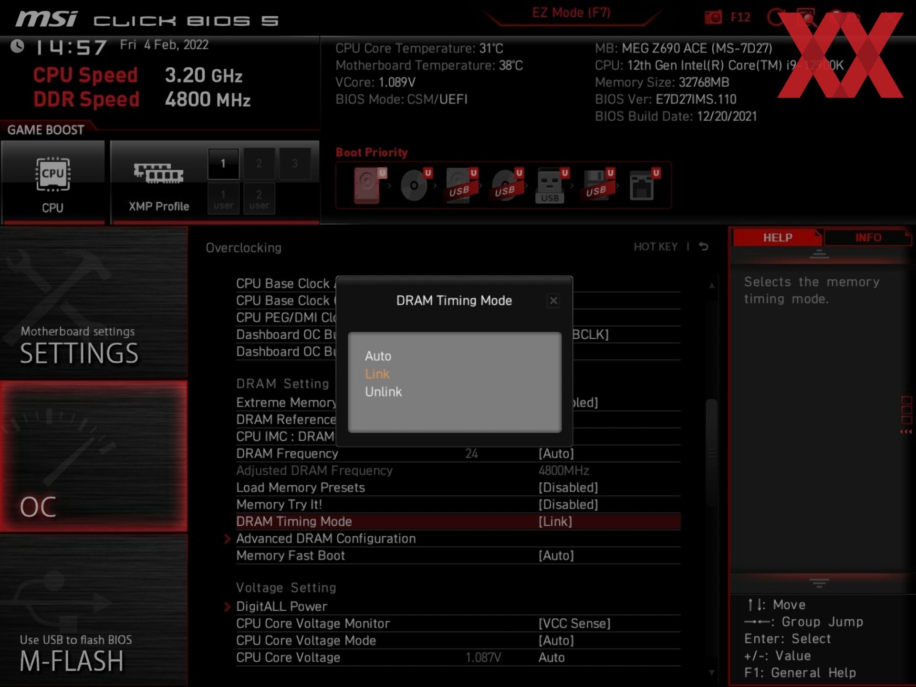Image resolution: width=916 pixels, height=687 pixels.
Task: Select XMP user profile 1
Action: [x=223, y=199]
